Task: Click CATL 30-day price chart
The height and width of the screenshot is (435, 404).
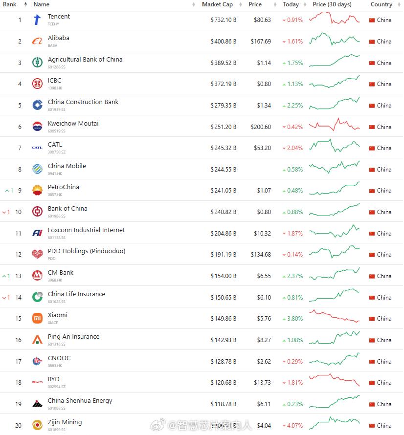Action: 334,147
